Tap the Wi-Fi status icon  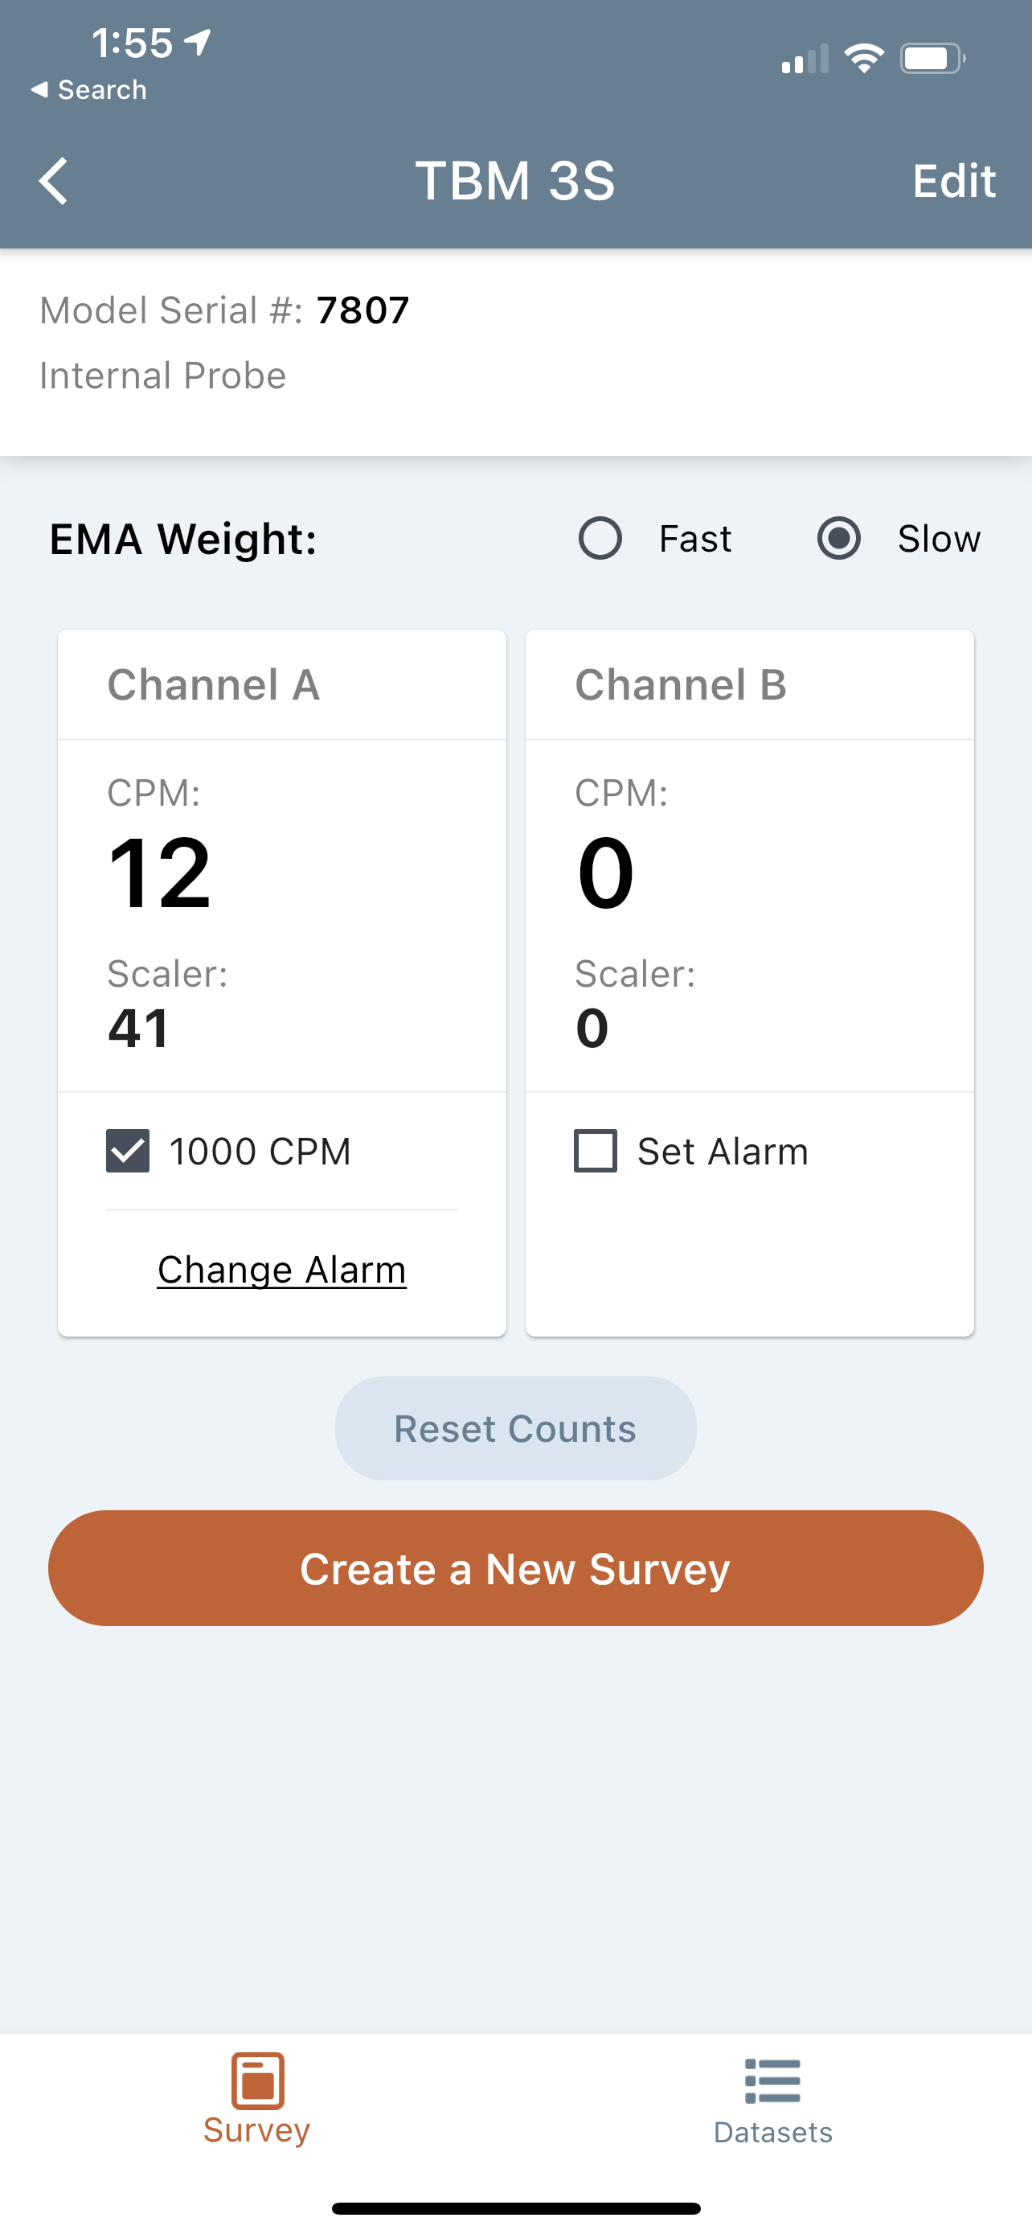(864, 59)
